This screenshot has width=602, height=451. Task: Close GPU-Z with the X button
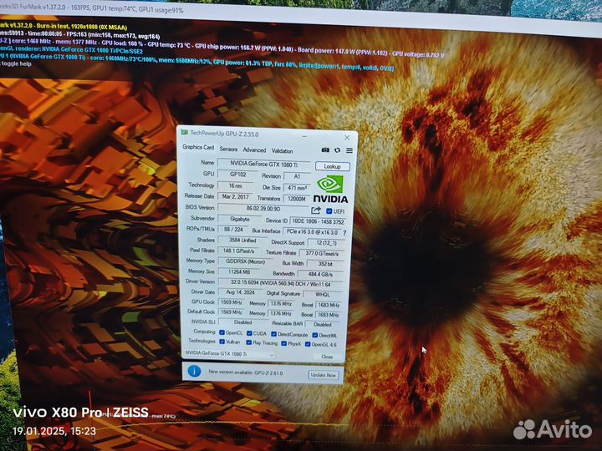coord(347,137)
